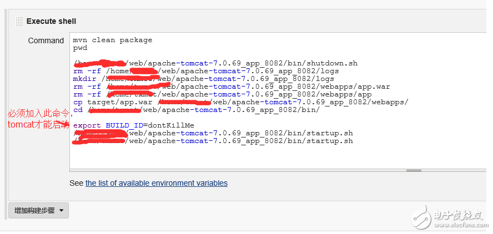Click the 'Command' field label
493x234 pixels.
(46, 41)
